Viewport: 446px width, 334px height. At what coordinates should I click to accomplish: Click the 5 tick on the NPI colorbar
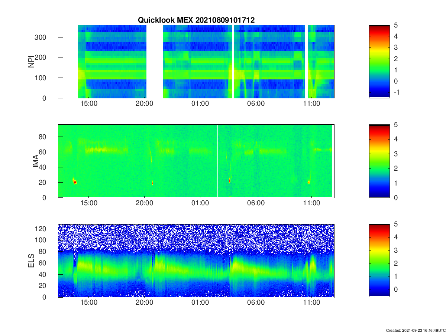click(x=396, y=25)
